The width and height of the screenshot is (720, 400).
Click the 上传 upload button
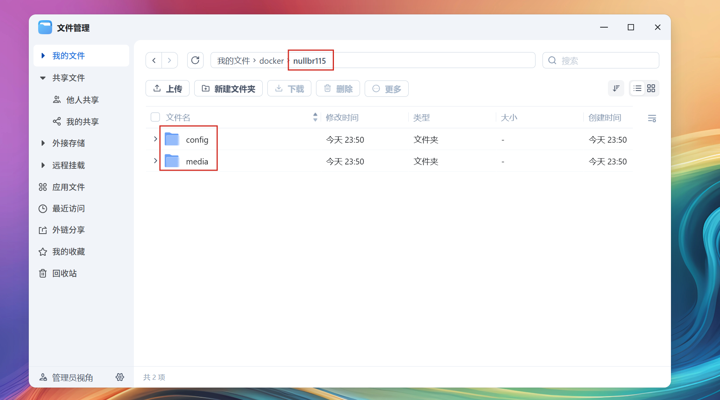(167, 89)
